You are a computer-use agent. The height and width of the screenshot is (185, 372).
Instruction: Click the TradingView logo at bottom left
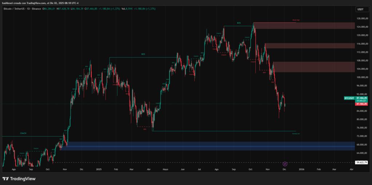click(x=19, y=179)
